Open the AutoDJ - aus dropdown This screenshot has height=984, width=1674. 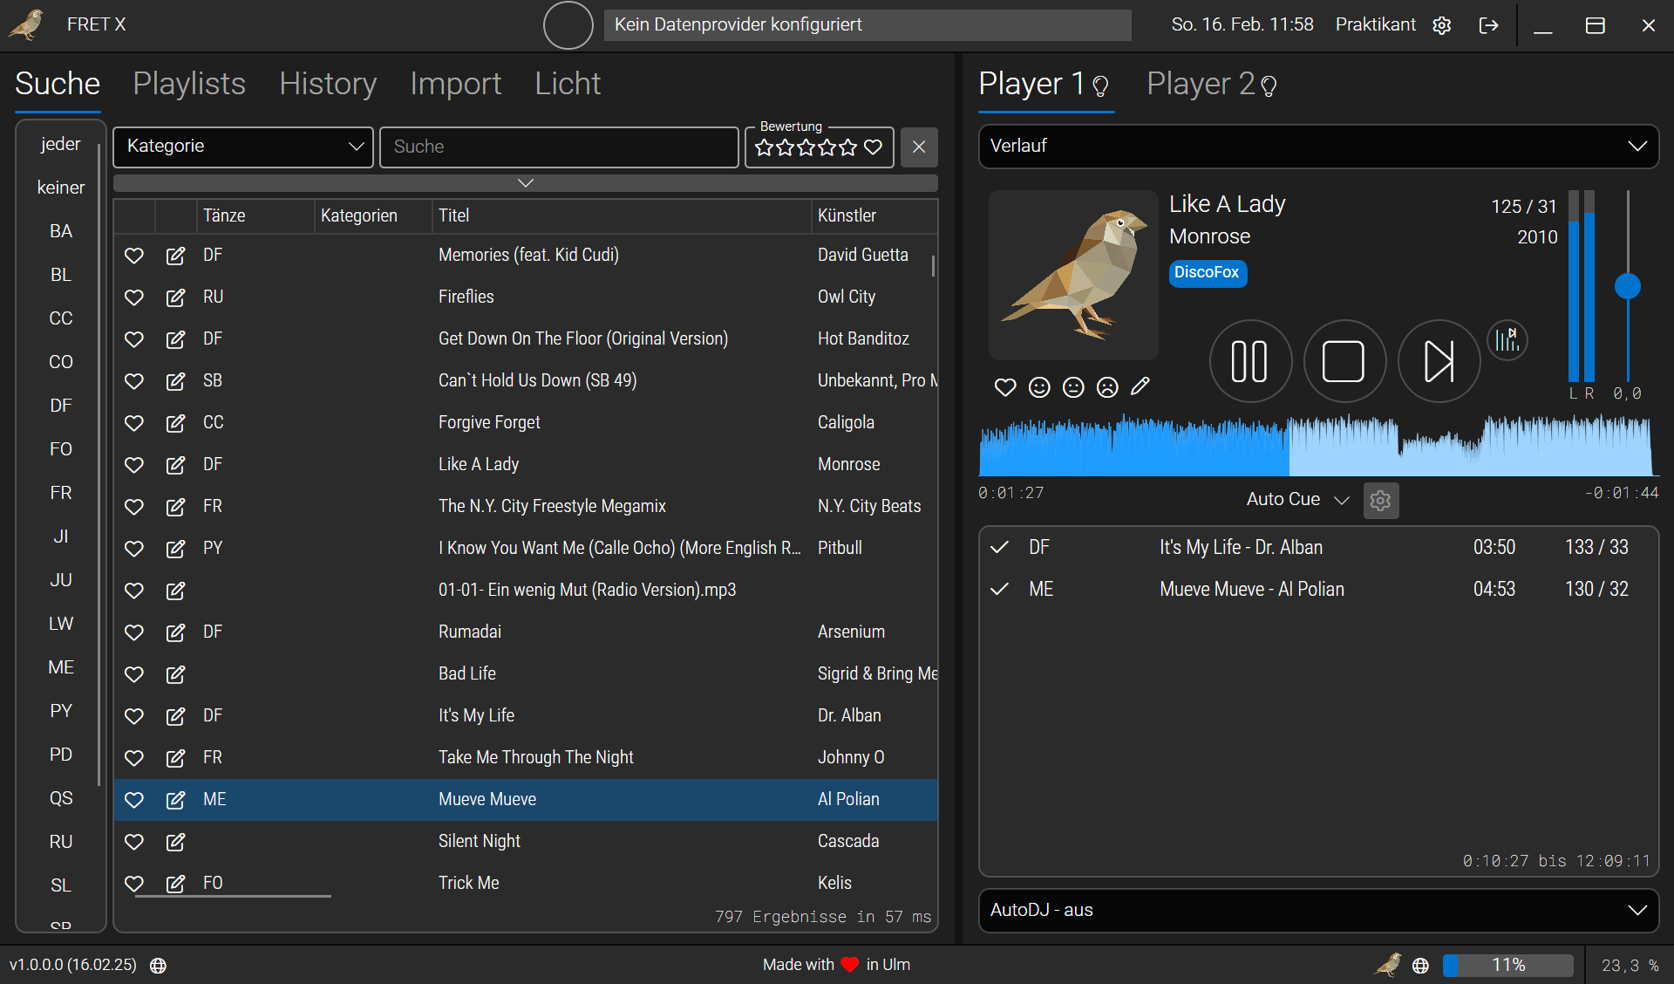click(1317, 910)
